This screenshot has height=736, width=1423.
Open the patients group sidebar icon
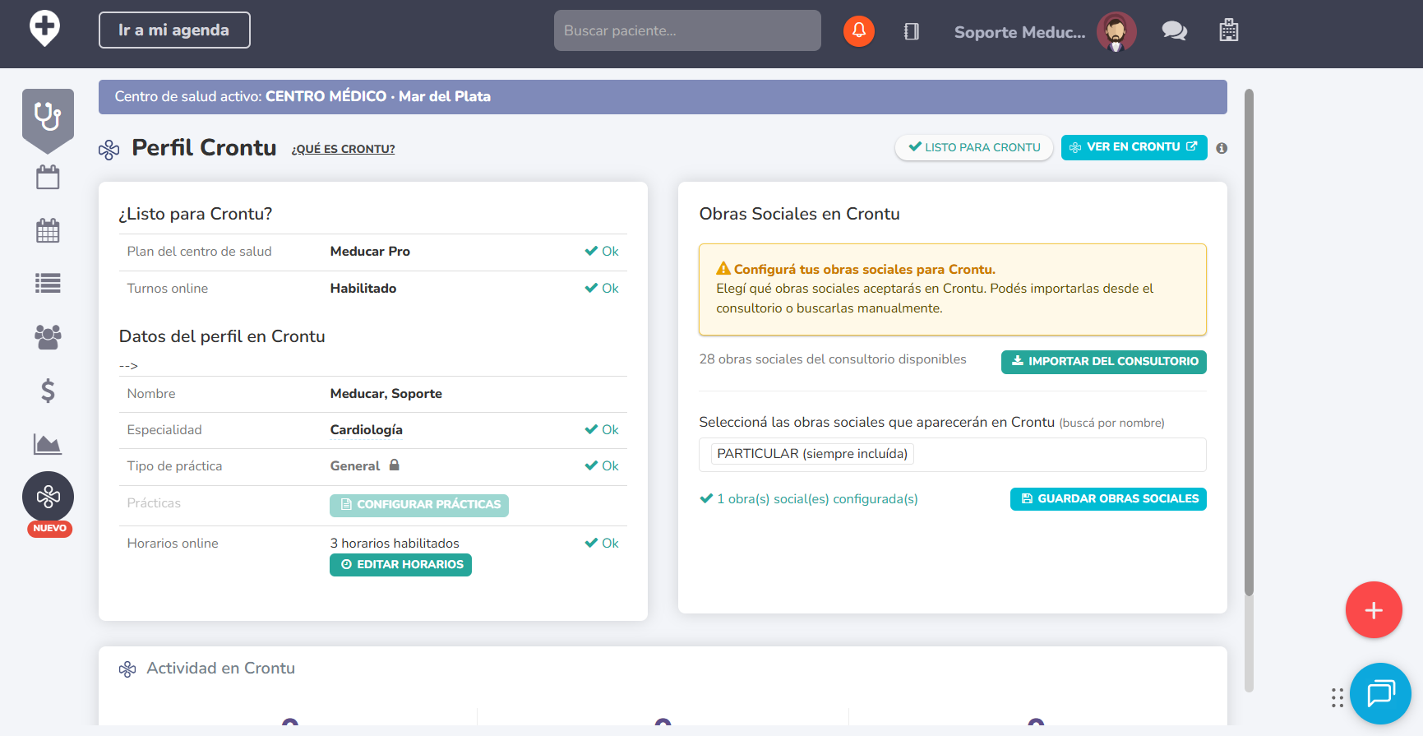point(48,336)
